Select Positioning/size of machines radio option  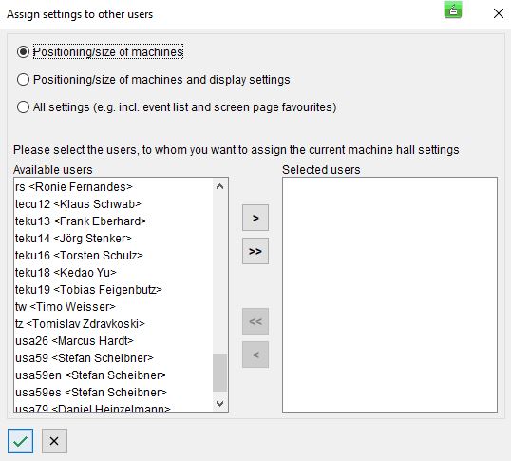pyautogui.click(x=23, y=52)
